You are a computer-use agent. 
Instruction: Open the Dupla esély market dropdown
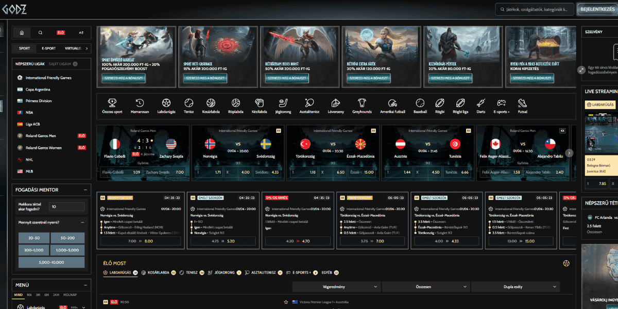click(x=516, y=287)
